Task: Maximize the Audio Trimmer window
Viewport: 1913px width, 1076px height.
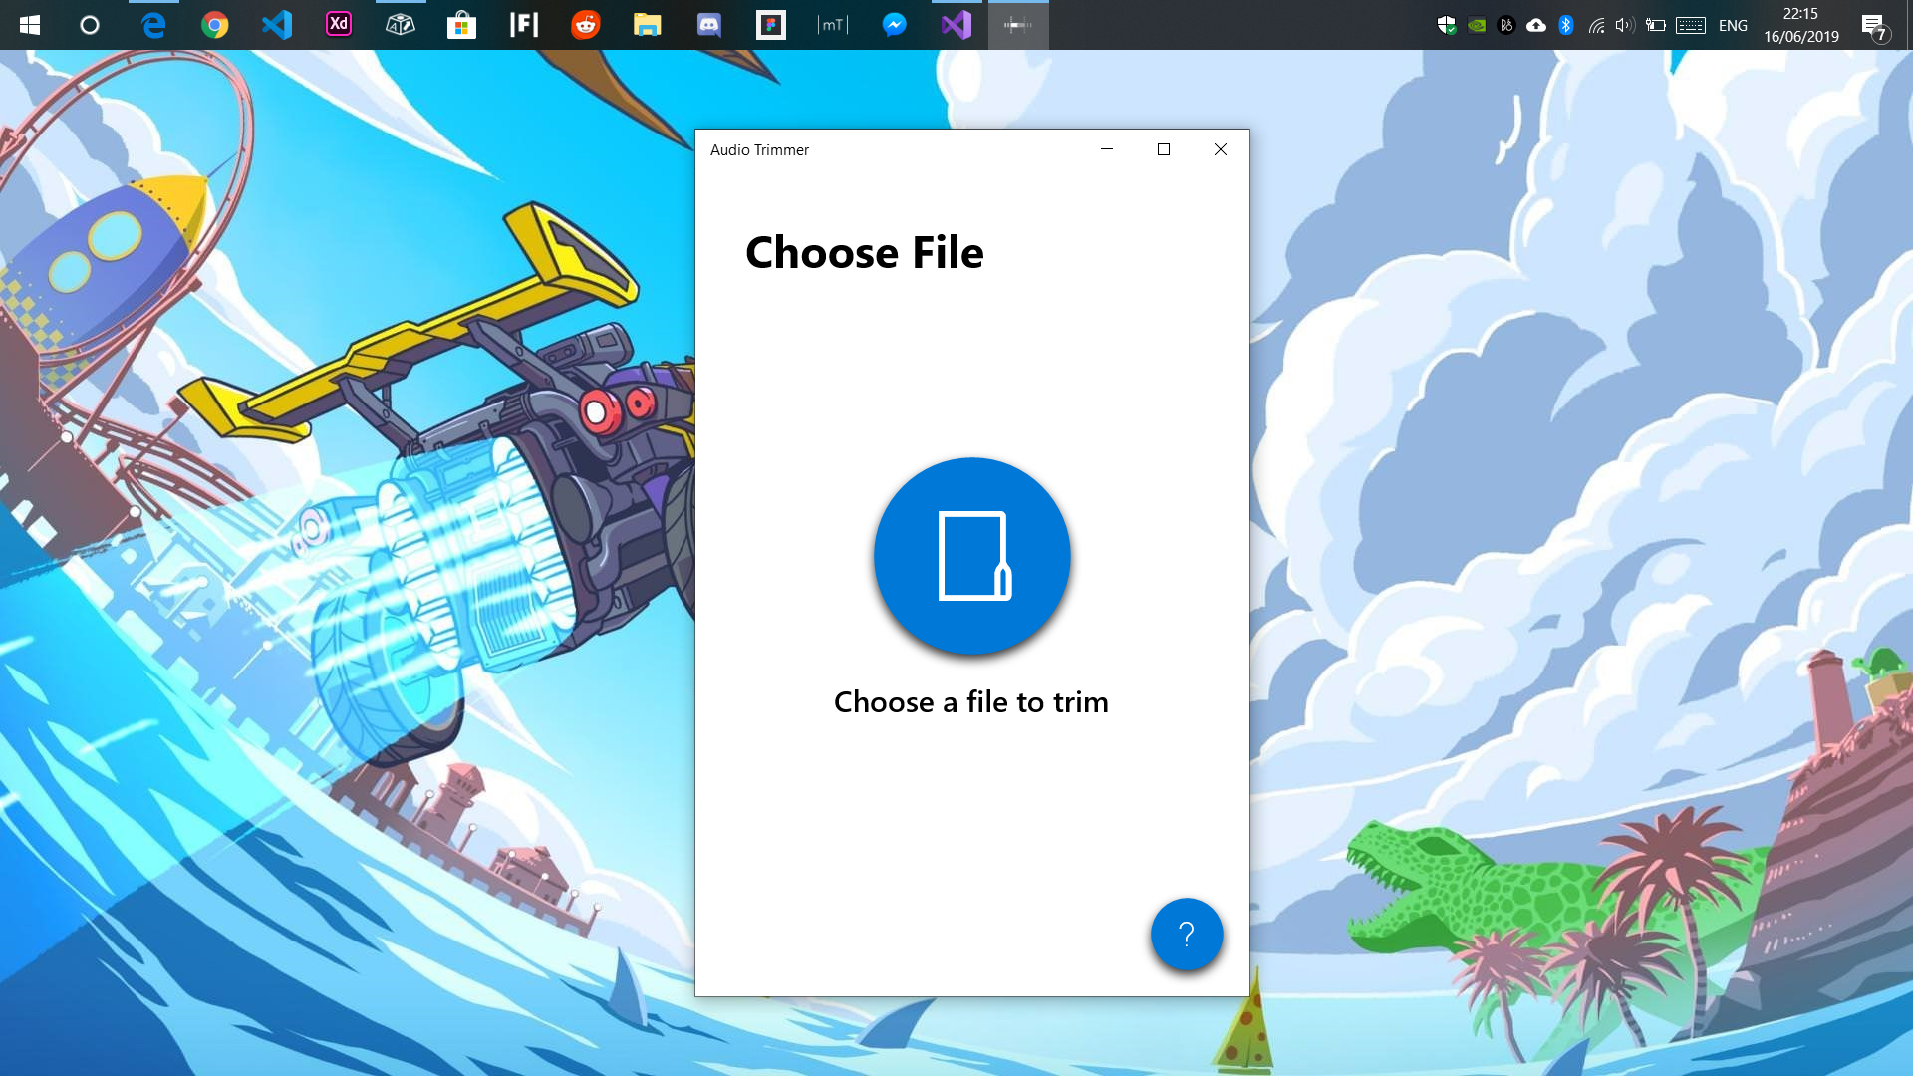Action: coord(1163,149)
